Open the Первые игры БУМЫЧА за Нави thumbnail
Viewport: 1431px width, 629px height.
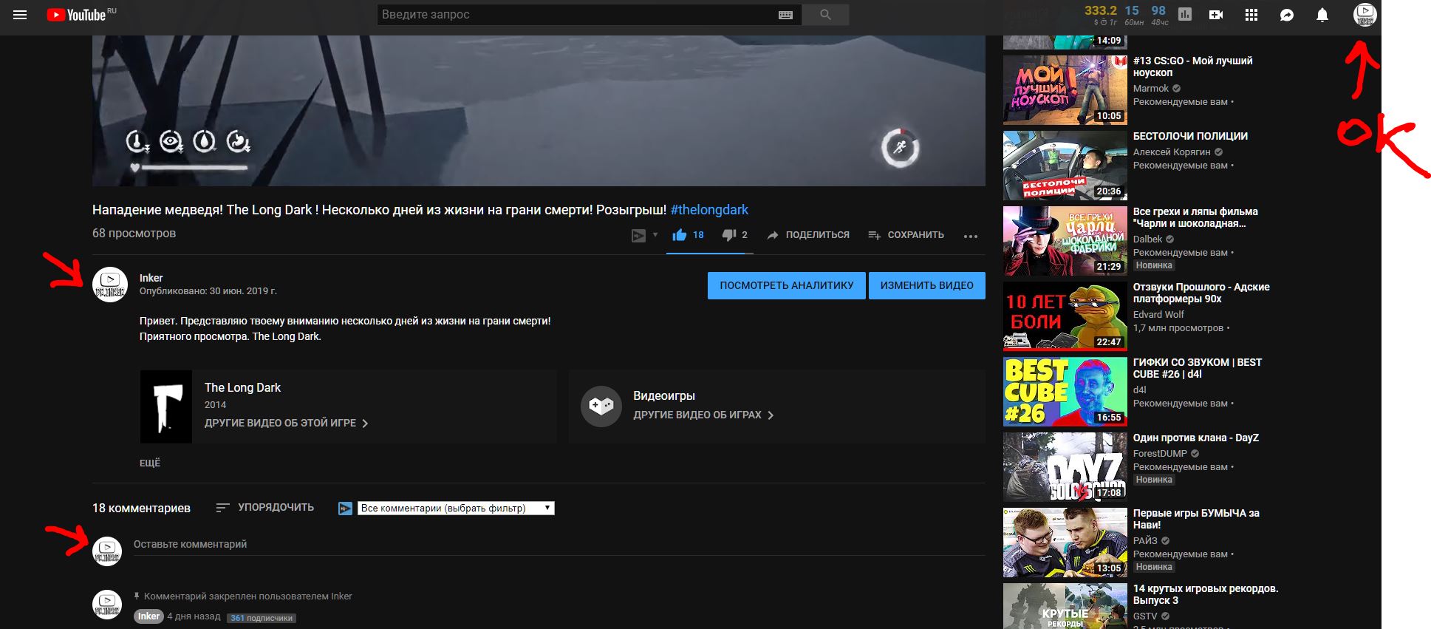point(1065,542)
